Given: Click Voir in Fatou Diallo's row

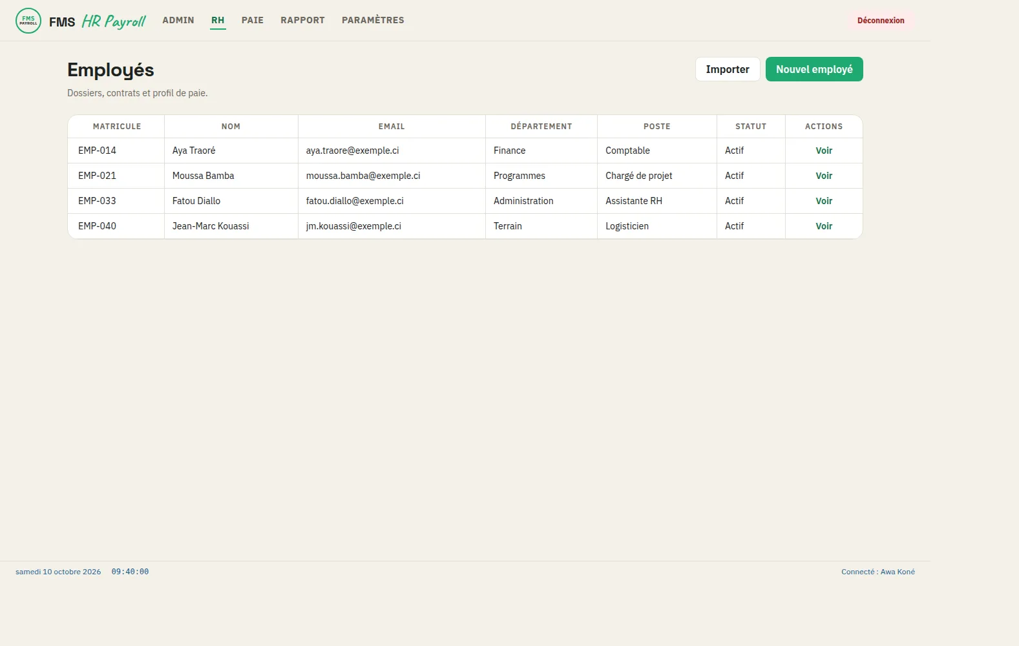Looking at the screenshot, I should click(824, 201).
